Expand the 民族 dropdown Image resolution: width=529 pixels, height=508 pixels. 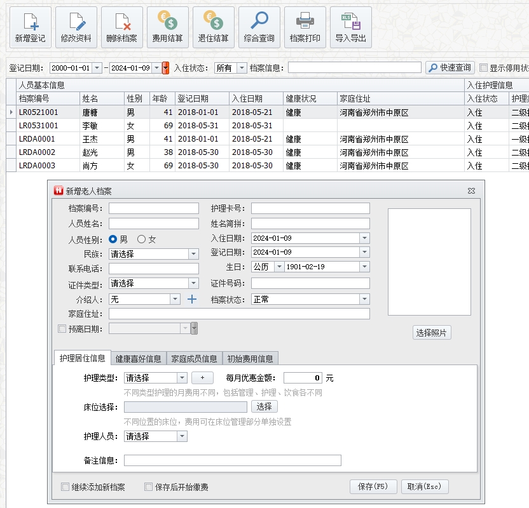[193, 254]
